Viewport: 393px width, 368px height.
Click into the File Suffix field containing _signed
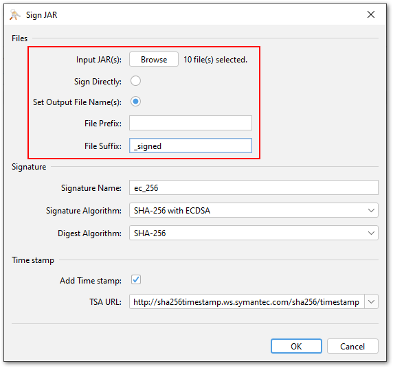tap(190, 146)
